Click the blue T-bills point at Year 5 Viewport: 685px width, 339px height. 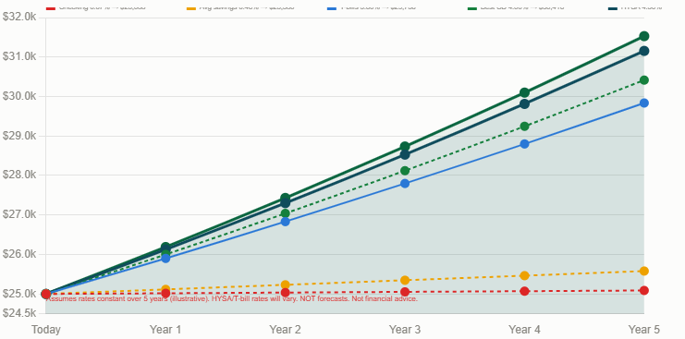[x=644, y=103]
